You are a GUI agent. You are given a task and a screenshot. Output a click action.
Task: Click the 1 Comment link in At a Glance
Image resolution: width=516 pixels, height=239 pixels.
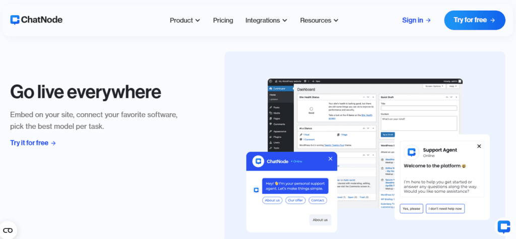(309, 139)
